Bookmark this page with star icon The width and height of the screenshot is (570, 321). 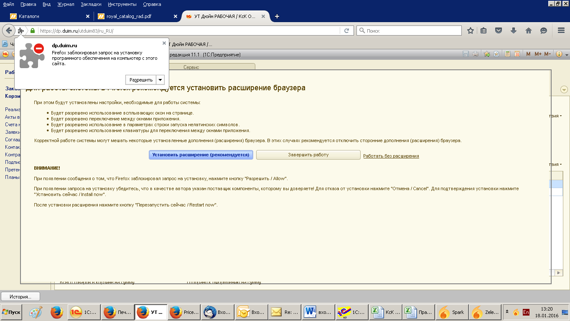[x=471, y=31]
